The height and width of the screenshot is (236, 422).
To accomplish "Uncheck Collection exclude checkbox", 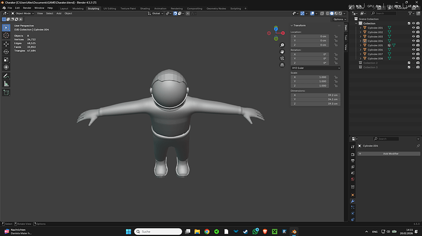I will (x=409, y=23).
